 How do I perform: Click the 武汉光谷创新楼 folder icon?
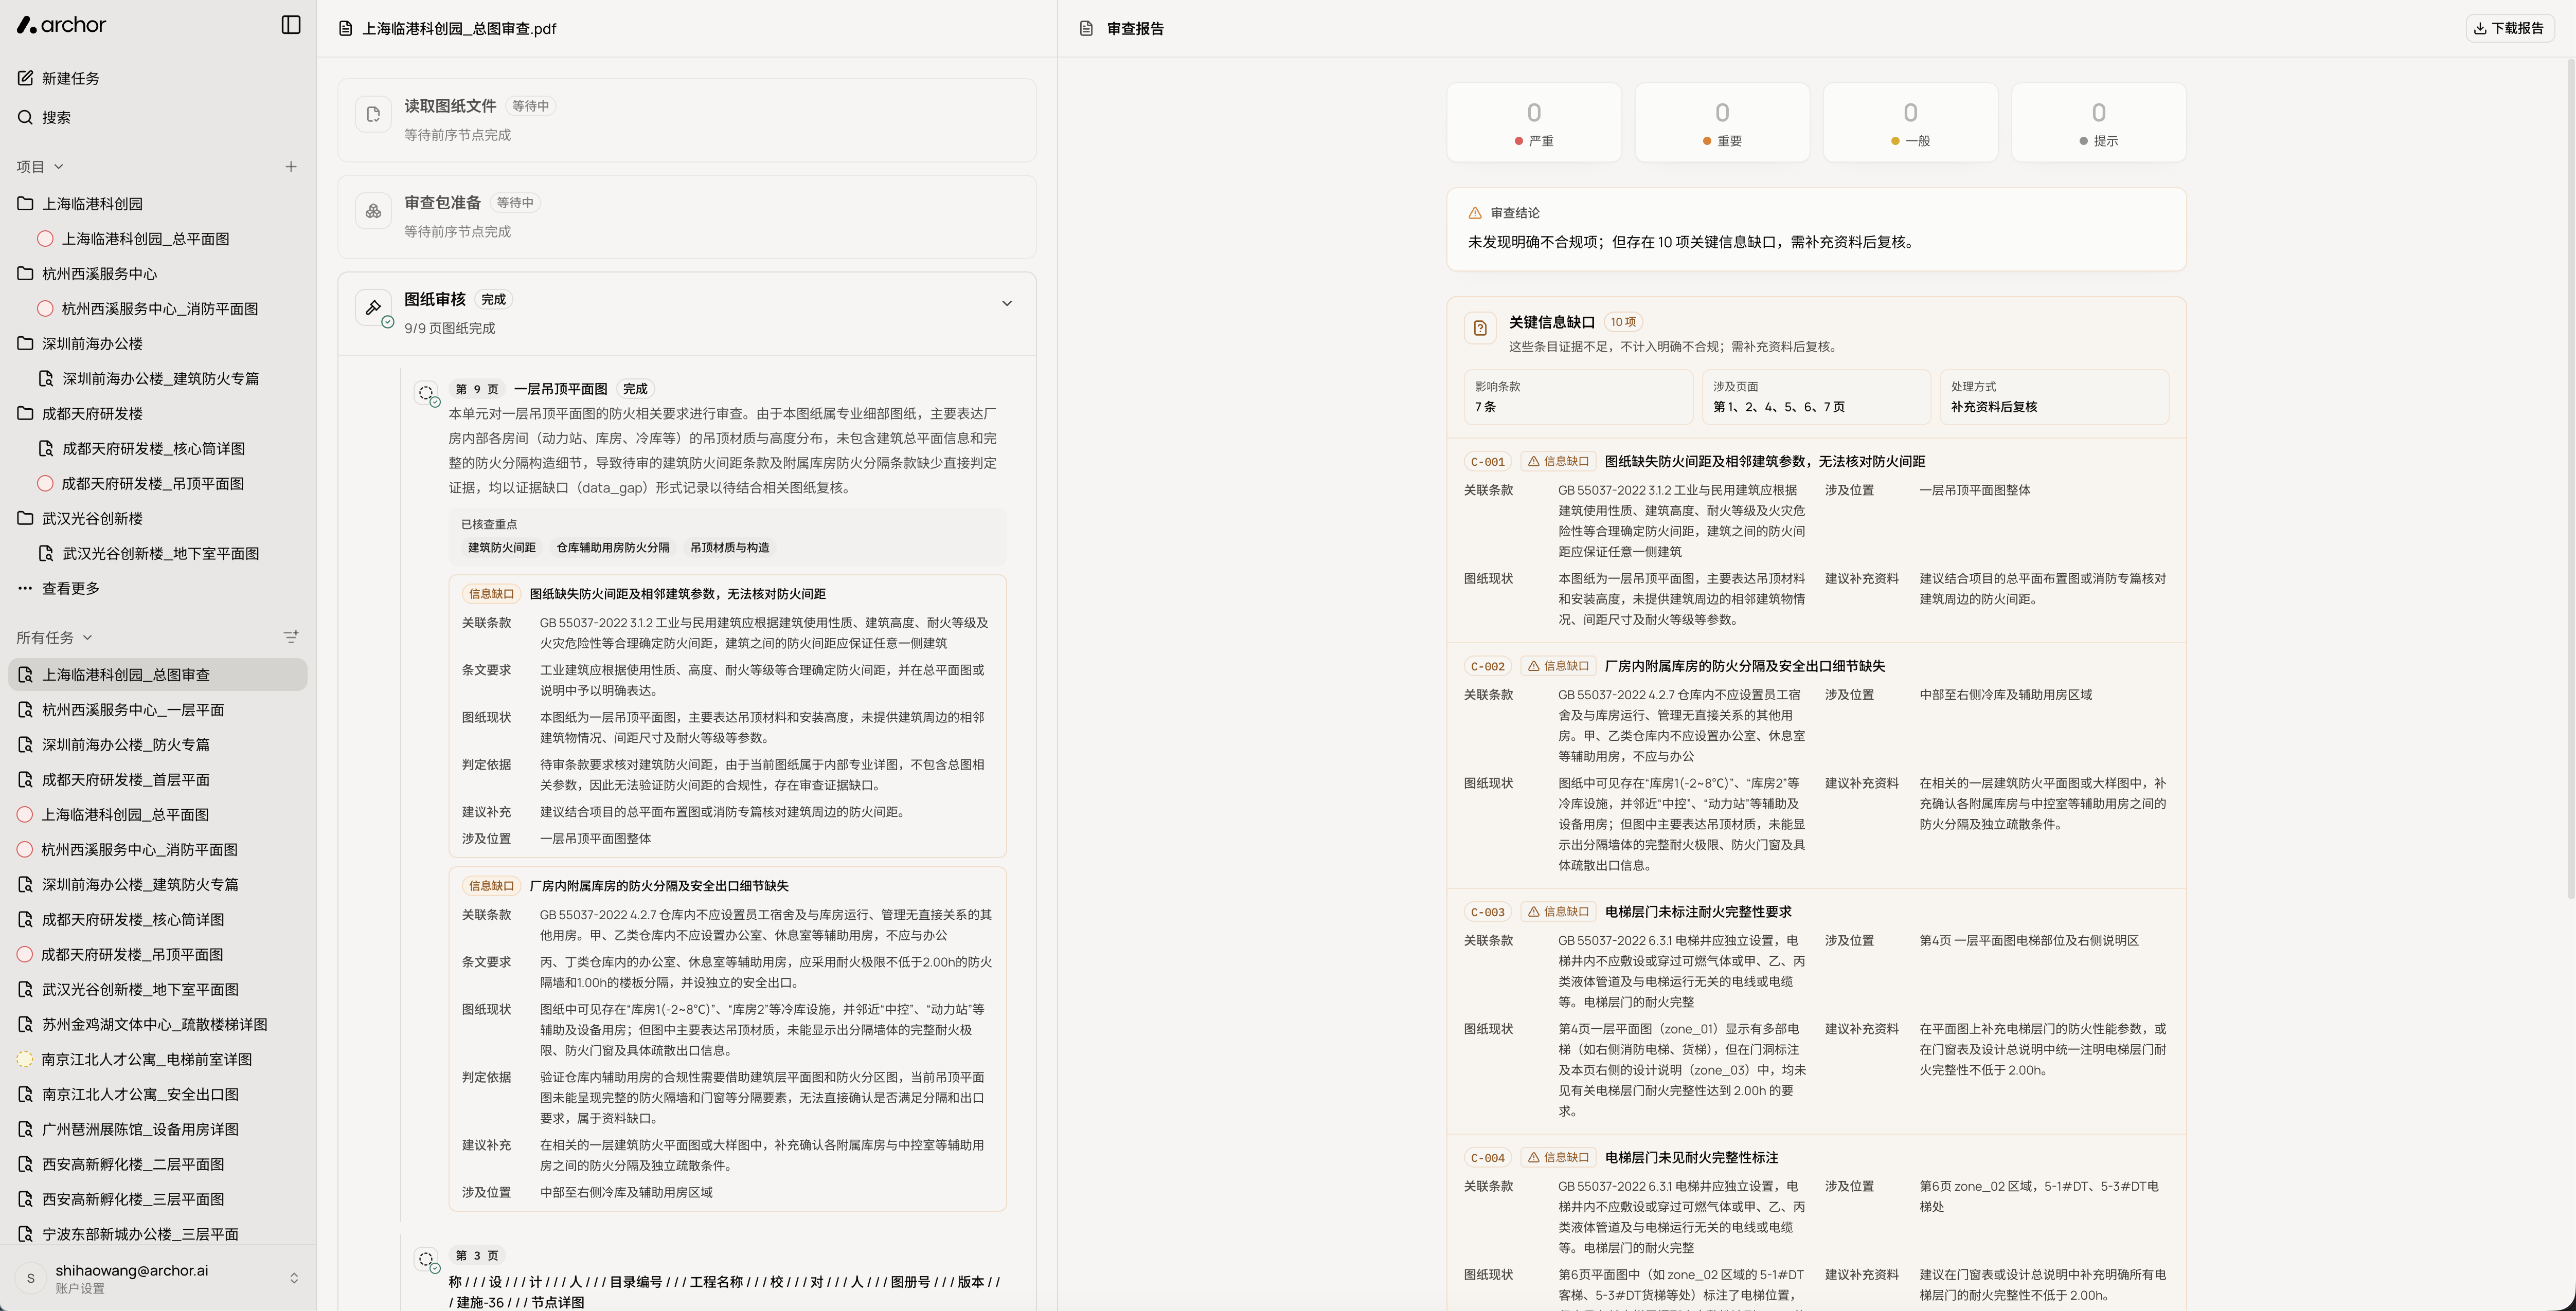pyautogui.click(x=25, y=519)
